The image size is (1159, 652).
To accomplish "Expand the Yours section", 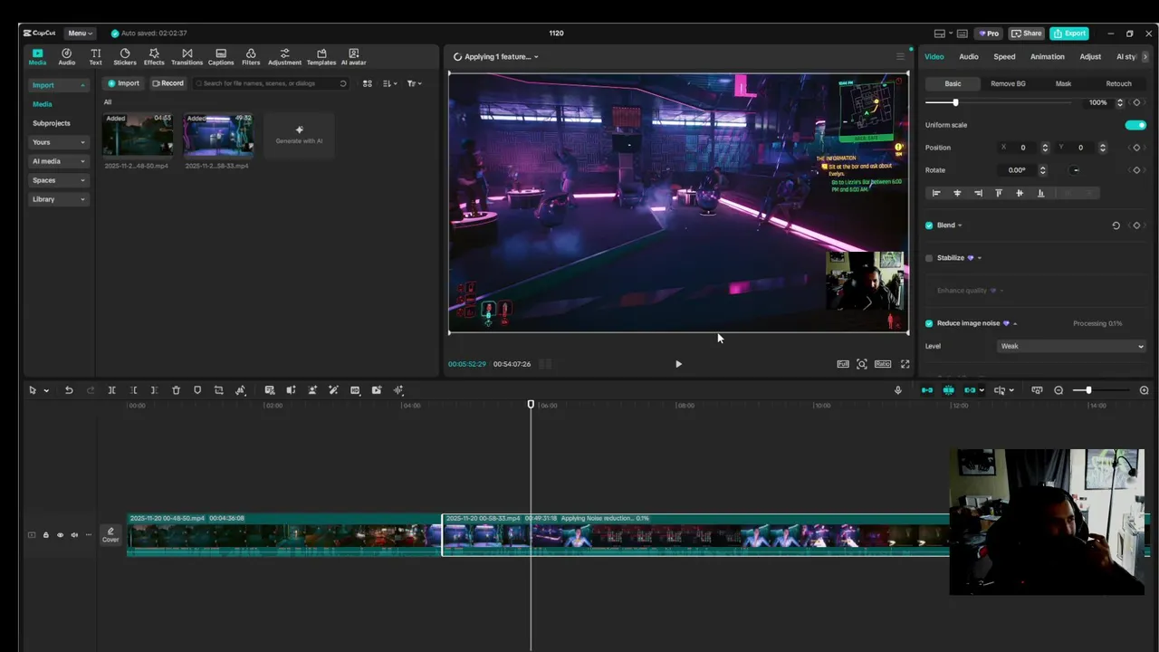I will point(58,142).
